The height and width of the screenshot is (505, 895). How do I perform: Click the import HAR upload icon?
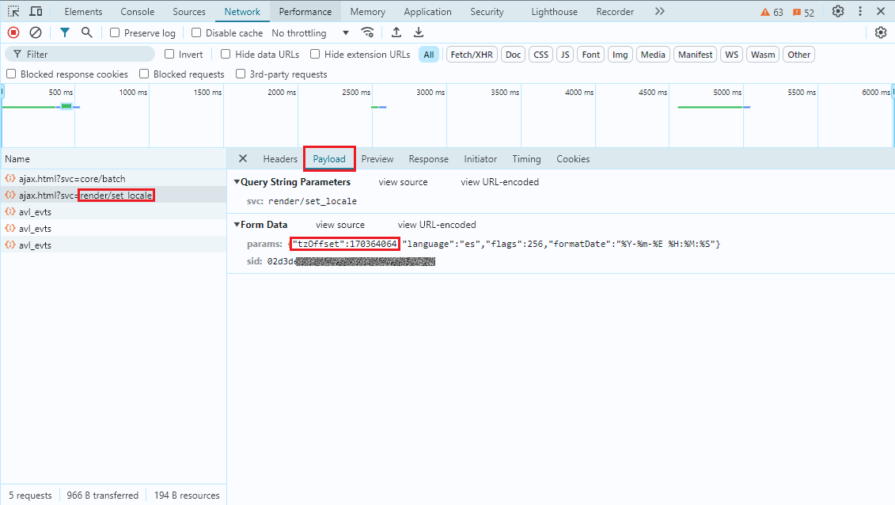[396, 32]
